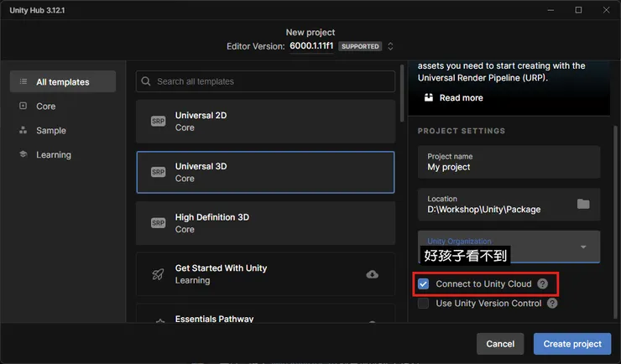Click rocket icon on Get Started With Unity

tap(158, 274)
